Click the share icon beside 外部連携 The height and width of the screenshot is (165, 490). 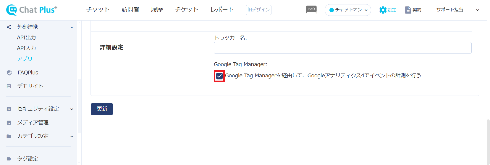[x=9, y=27]
